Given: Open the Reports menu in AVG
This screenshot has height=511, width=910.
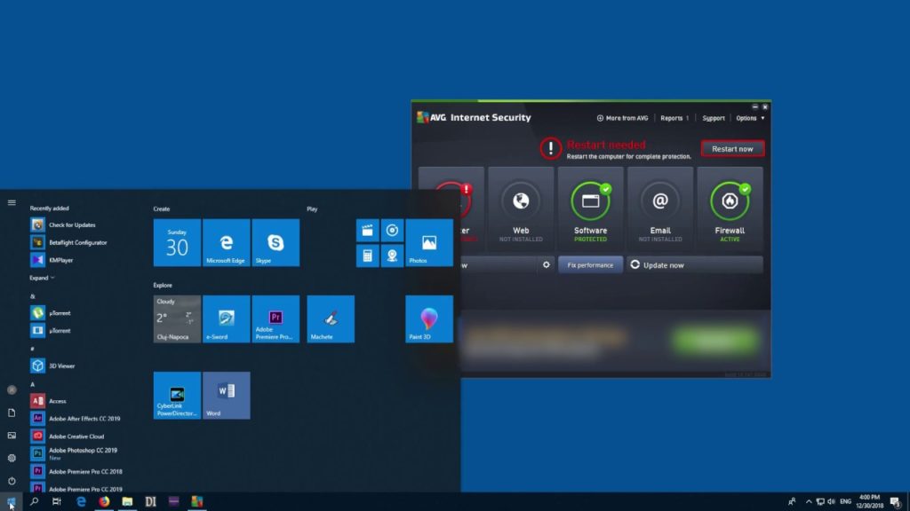Looking at the screenshot, I should coord(675,118).
